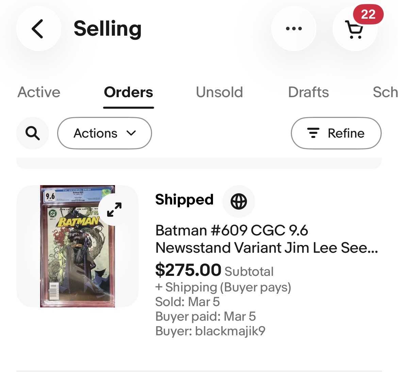Select the Orders tab
The height and width of the screenshot is (373, 398).
tap(128, 92)
